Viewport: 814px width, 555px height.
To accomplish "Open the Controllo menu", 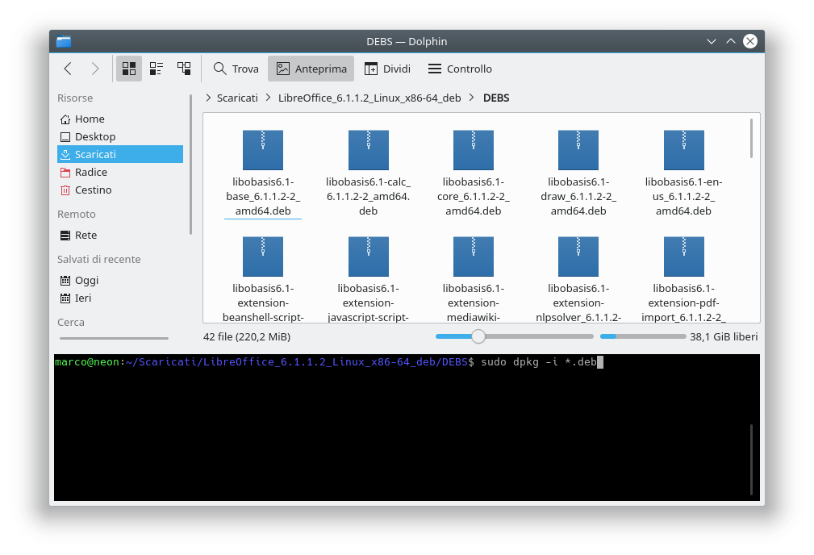I will [x=460, y=69].
